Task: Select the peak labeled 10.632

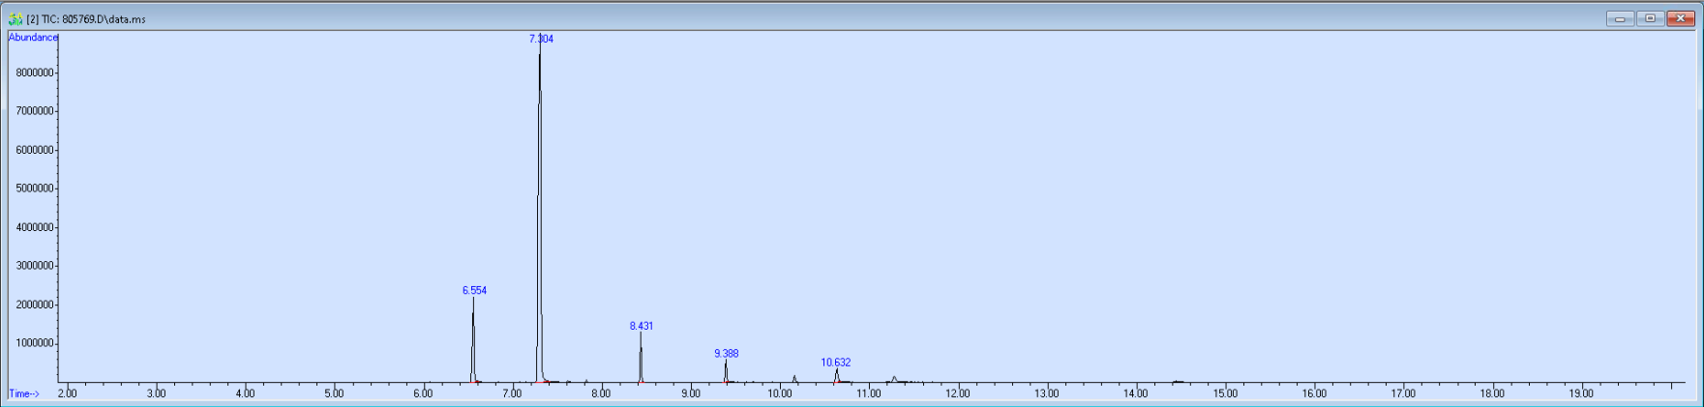Action: 836,363
